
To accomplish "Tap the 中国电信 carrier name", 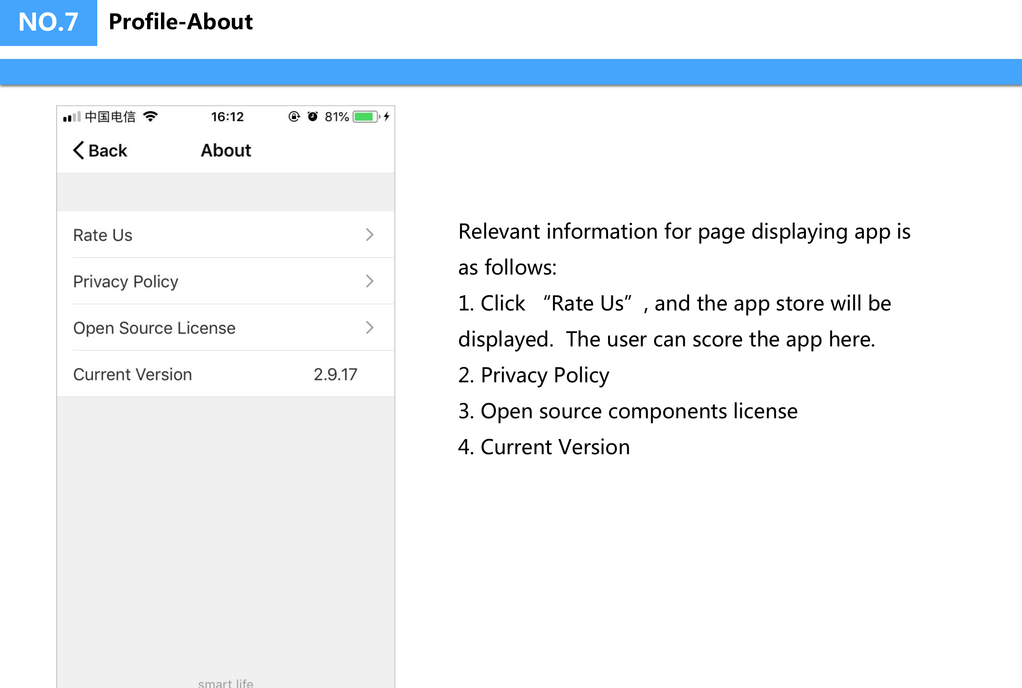I will (x=110, y=117).
